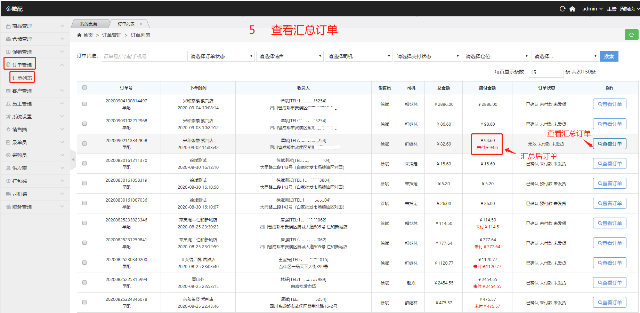Open the 请选择司机 dropdown
This screenshot has width=640, height=313.
(x=359, y=56)
